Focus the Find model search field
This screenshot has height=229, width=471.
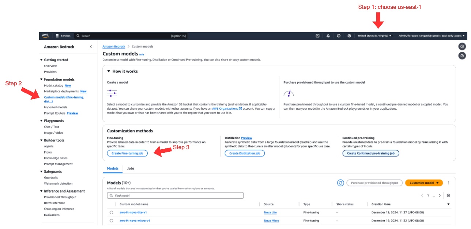175,195
